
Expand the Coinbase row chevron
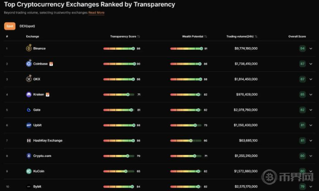(311, 64)
